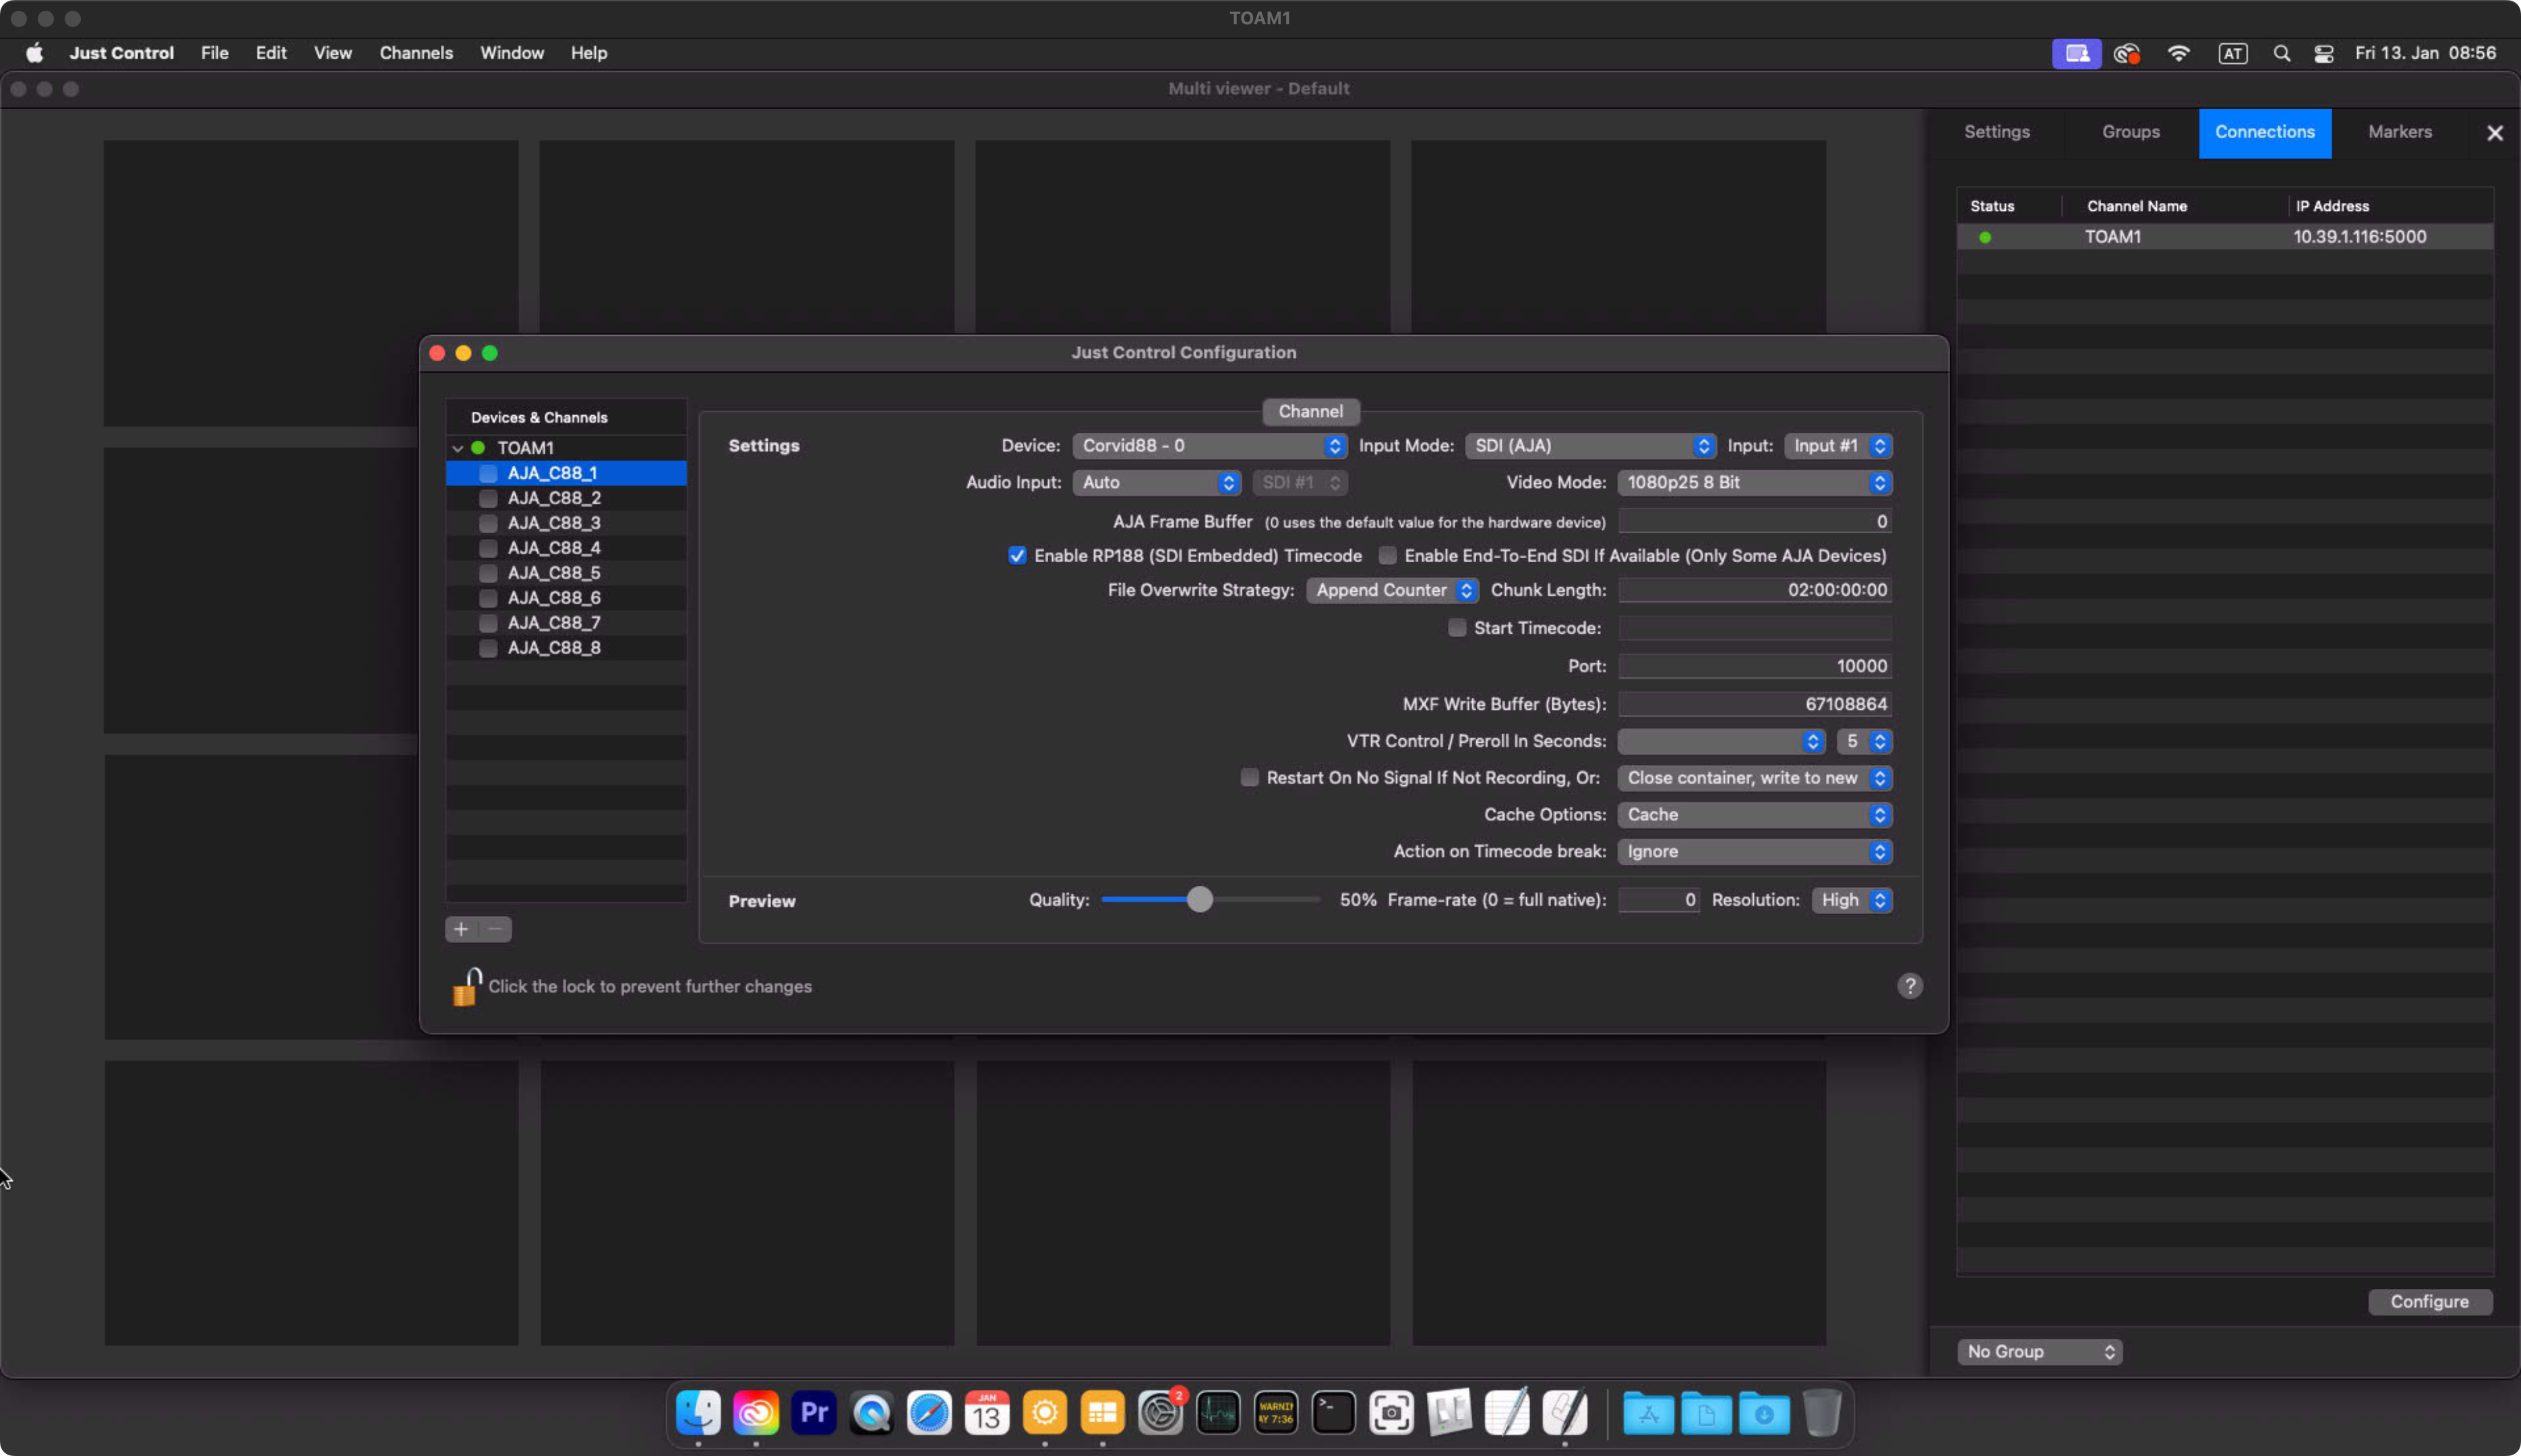Tick the AJA_C88_2 channel checkbox

tap(488, 498)
